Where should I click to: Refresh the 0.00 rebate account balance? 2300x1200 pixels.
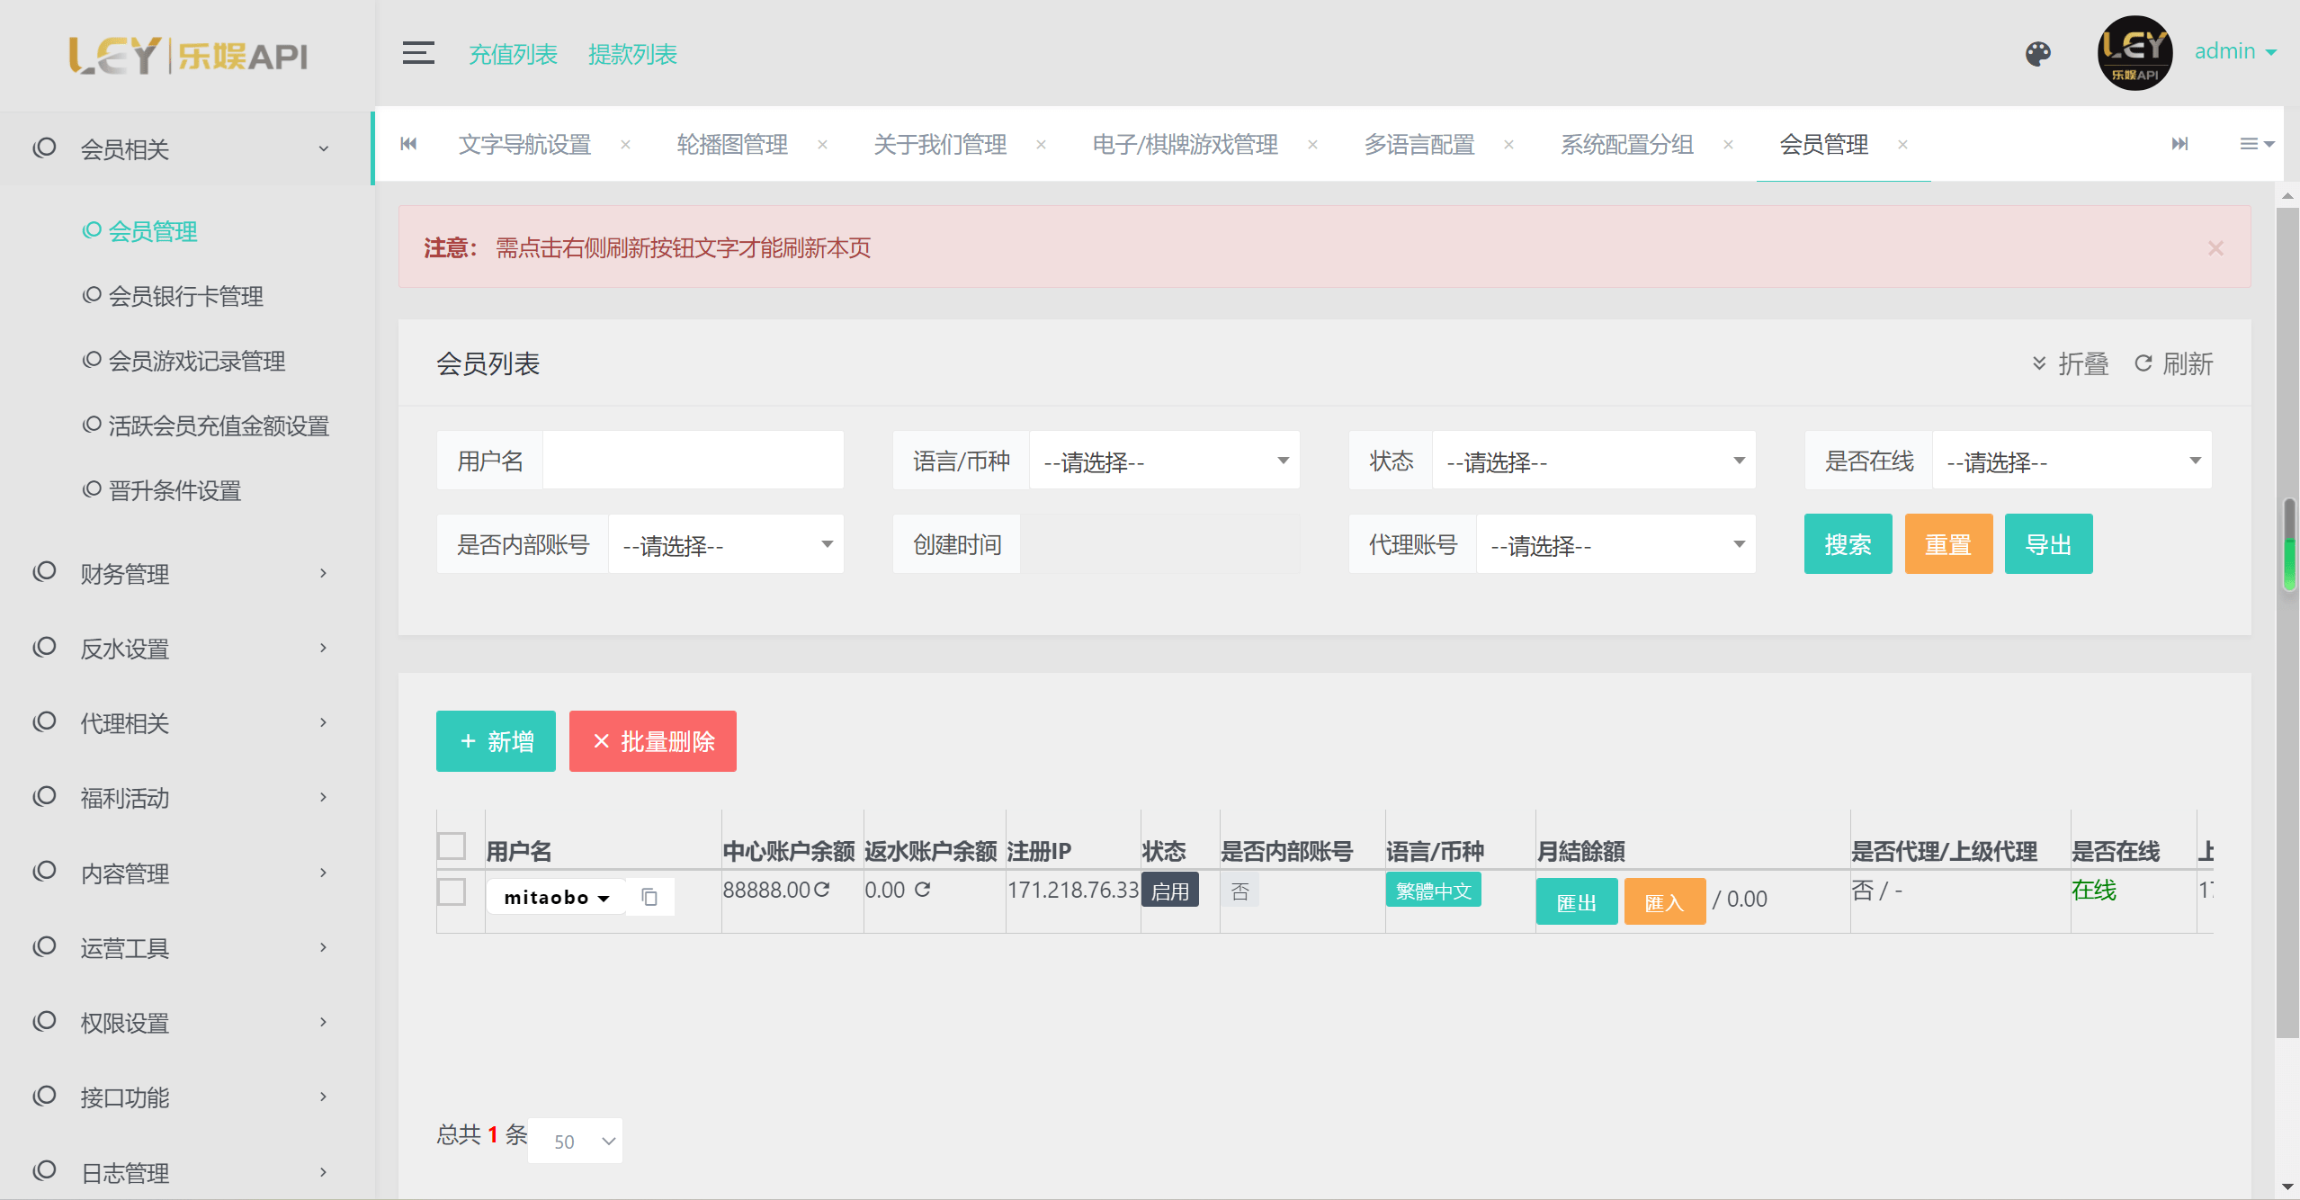[x=922, y=890]
